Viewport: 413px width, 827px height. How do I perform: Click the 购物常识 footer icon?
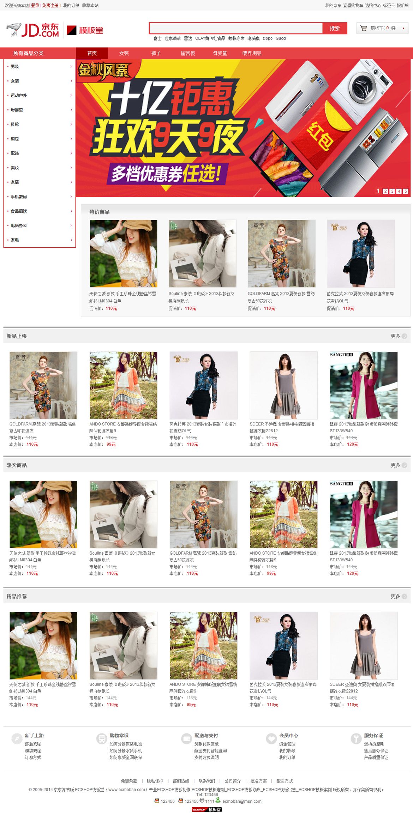pyautogui.click(x=102, y=738)
